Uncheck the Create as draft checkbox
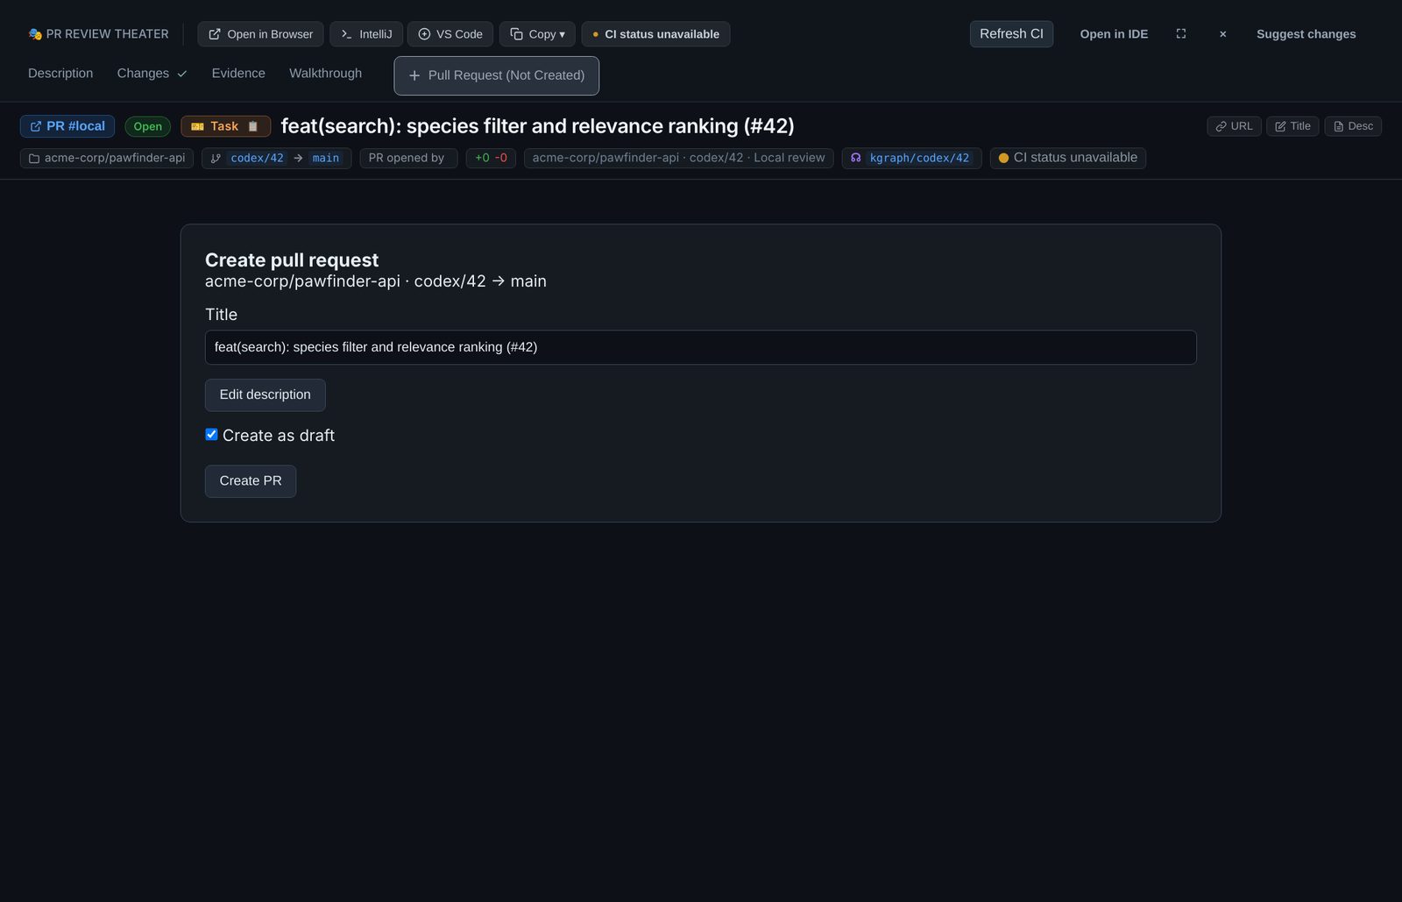The image size is (1402, 902). pos(211,435)
